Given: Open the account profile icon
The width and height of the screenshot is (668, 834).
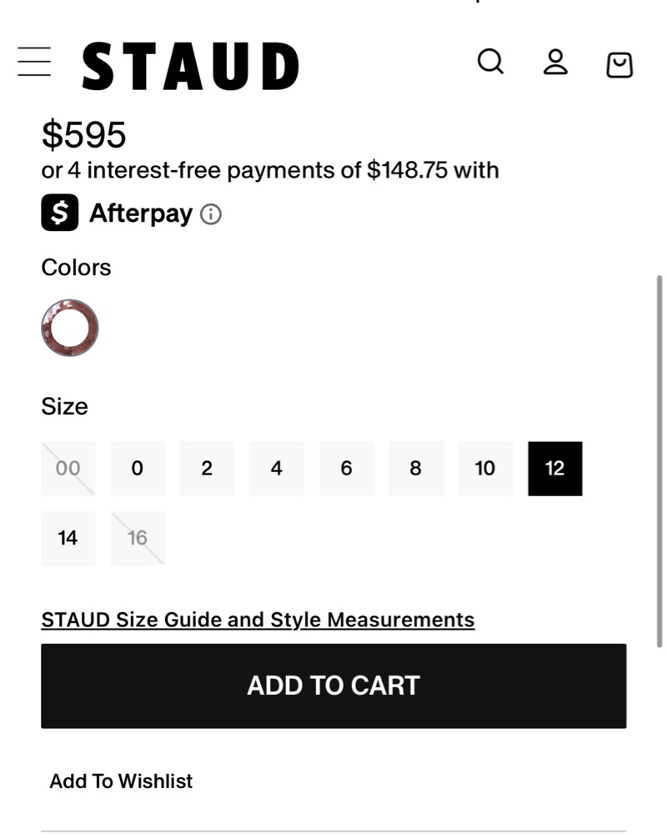Looking at the screenshot, I should pos(555,63).
